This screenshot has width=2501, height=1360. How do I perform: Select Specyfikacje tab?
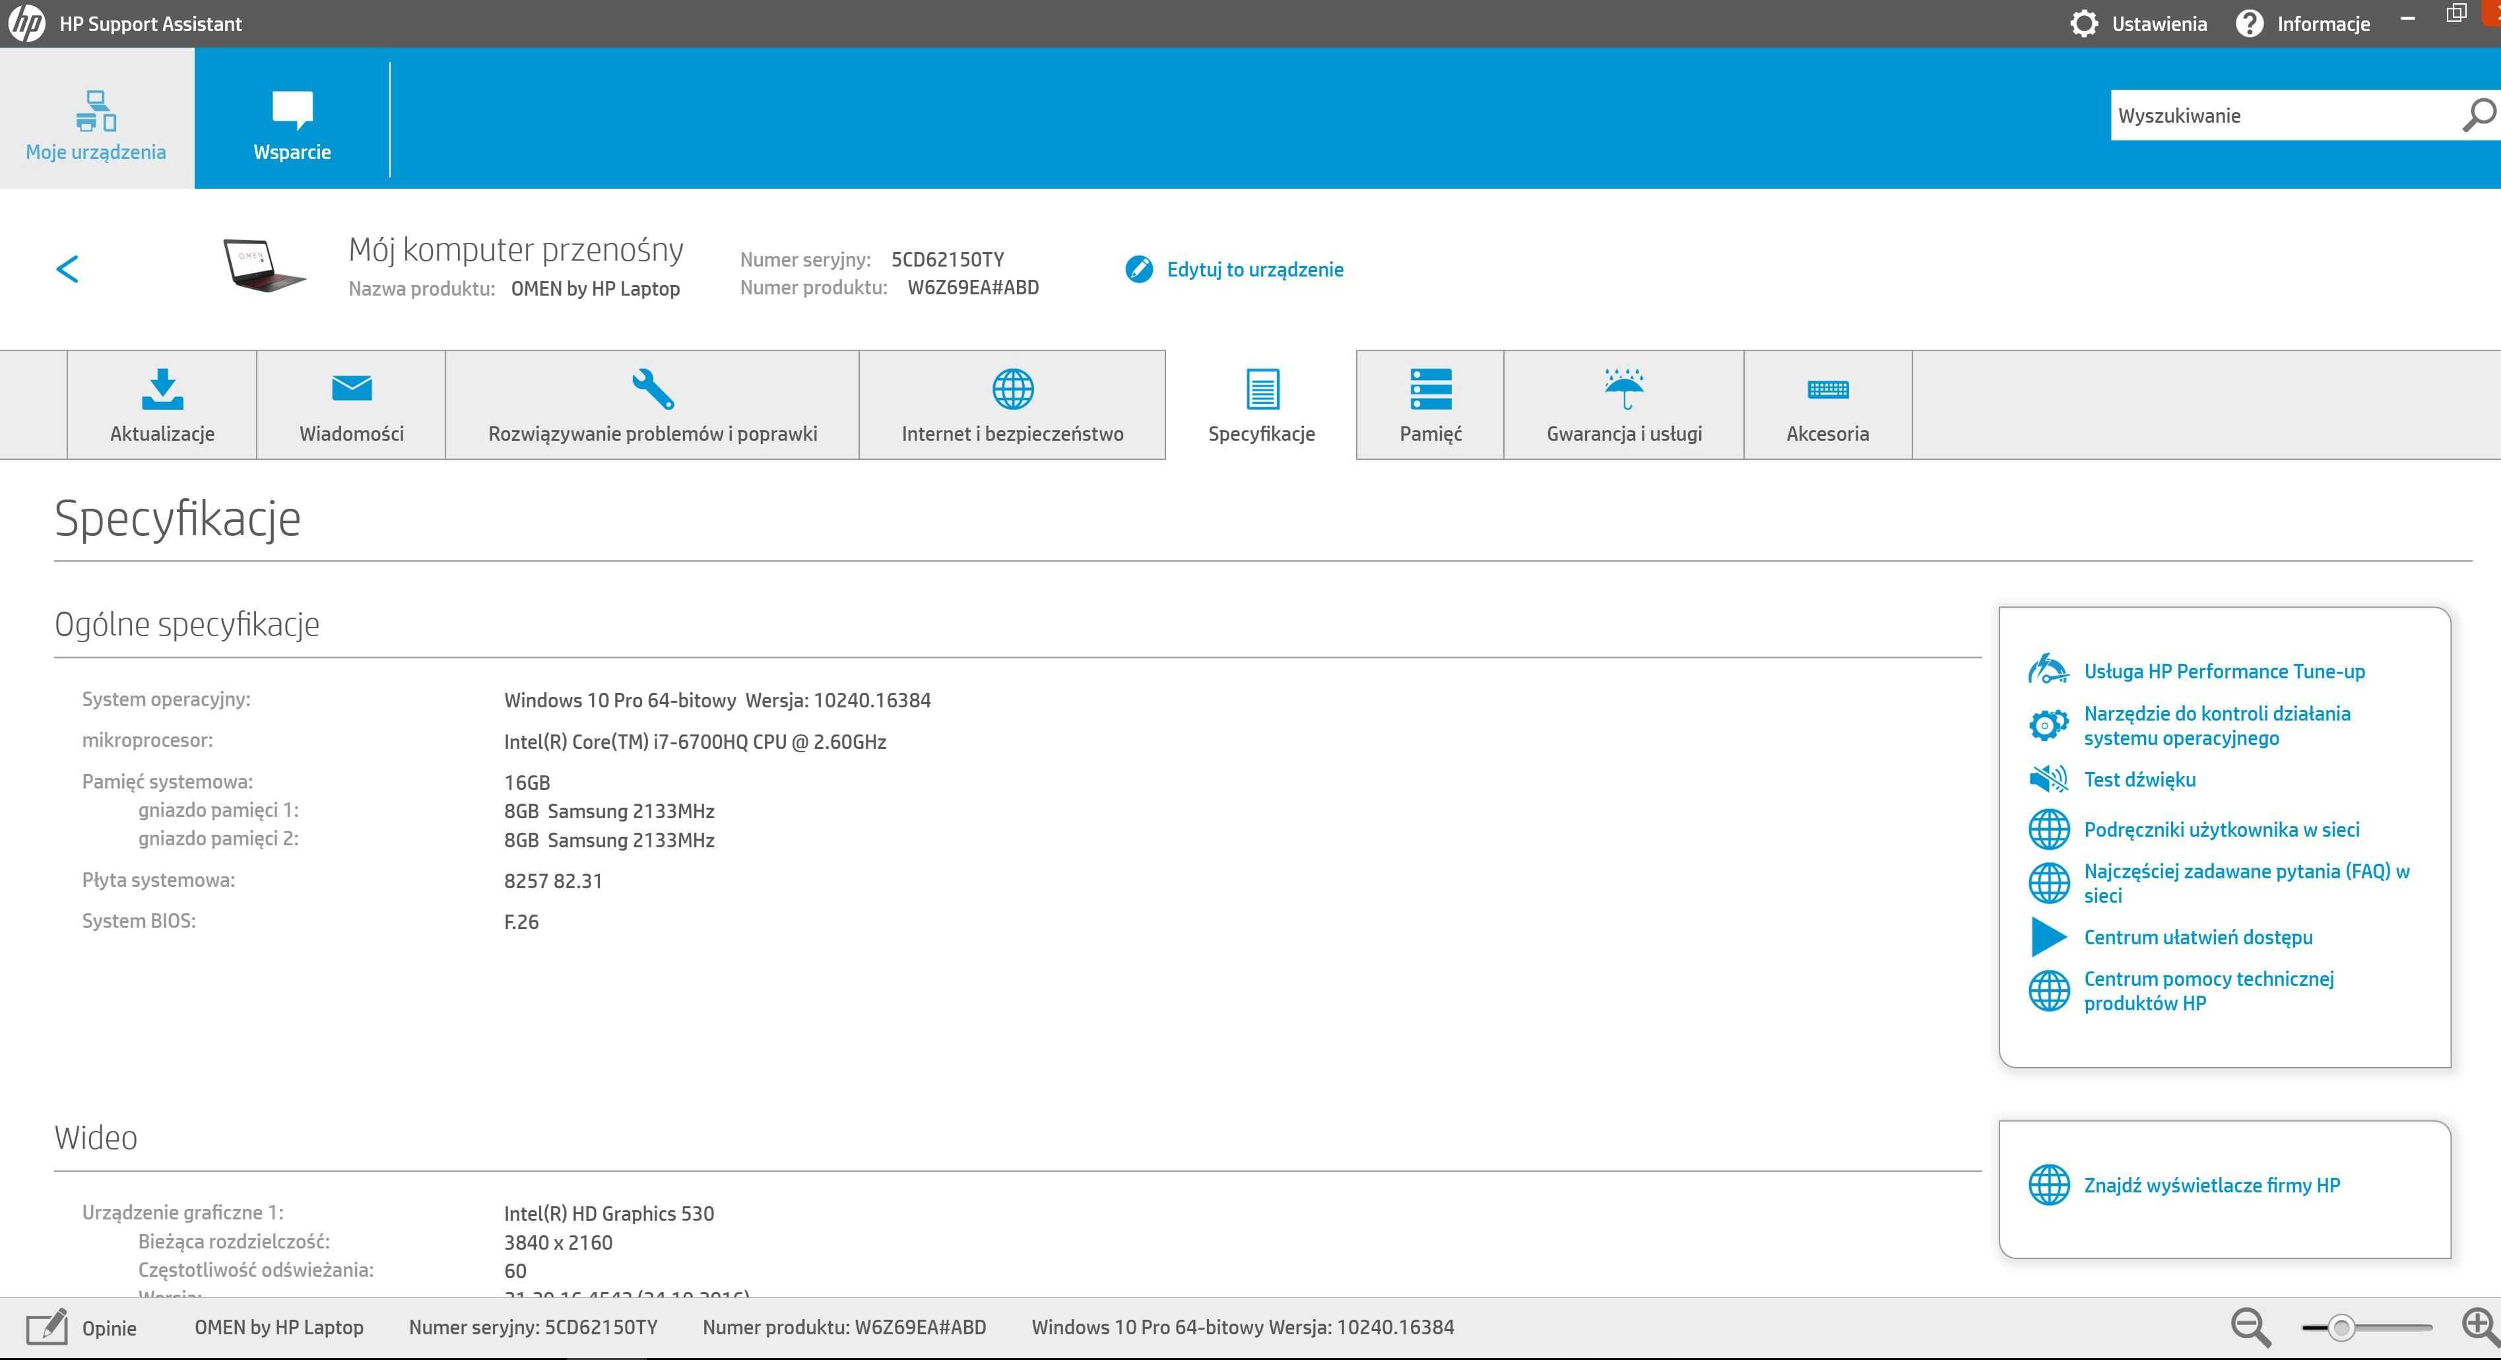tap(1261, 405)
